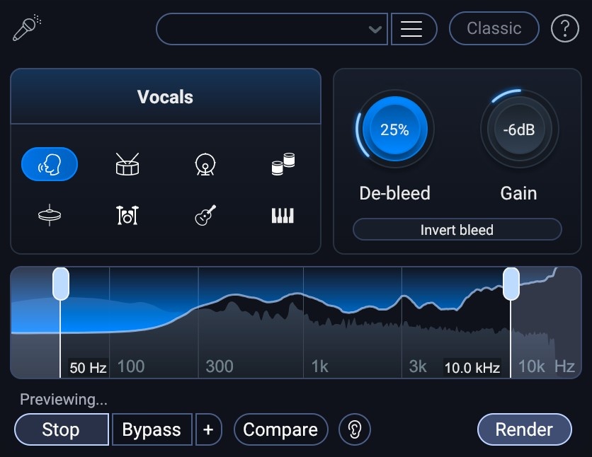Enable the Invert bleed option
The width and height of the screenshot is (592, 457).
pyautogui.click(x=457, y=229)
